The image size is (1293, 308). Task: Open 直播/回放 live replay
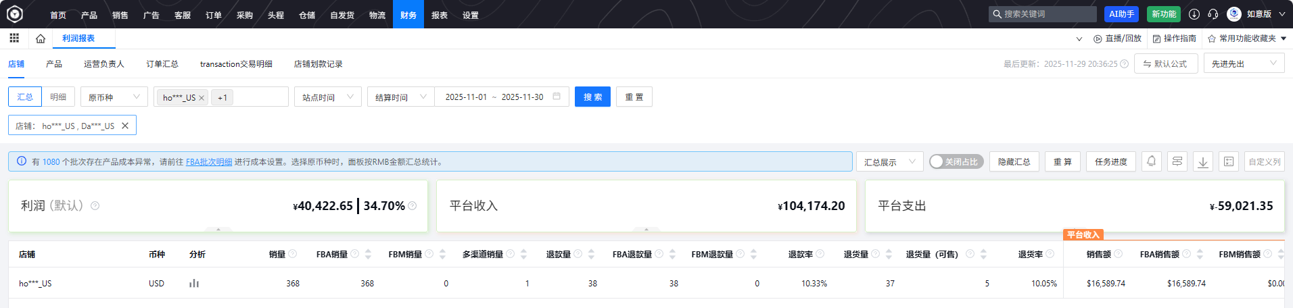coord(1117,38)
